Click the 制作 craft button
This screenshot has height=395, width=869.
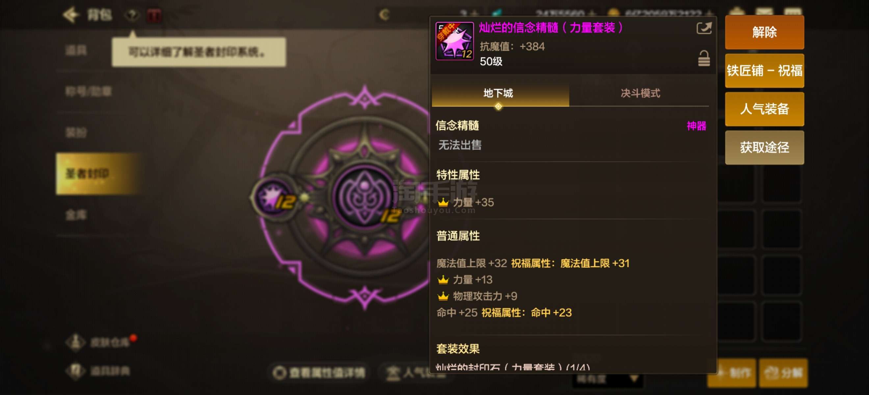[731, 373]
